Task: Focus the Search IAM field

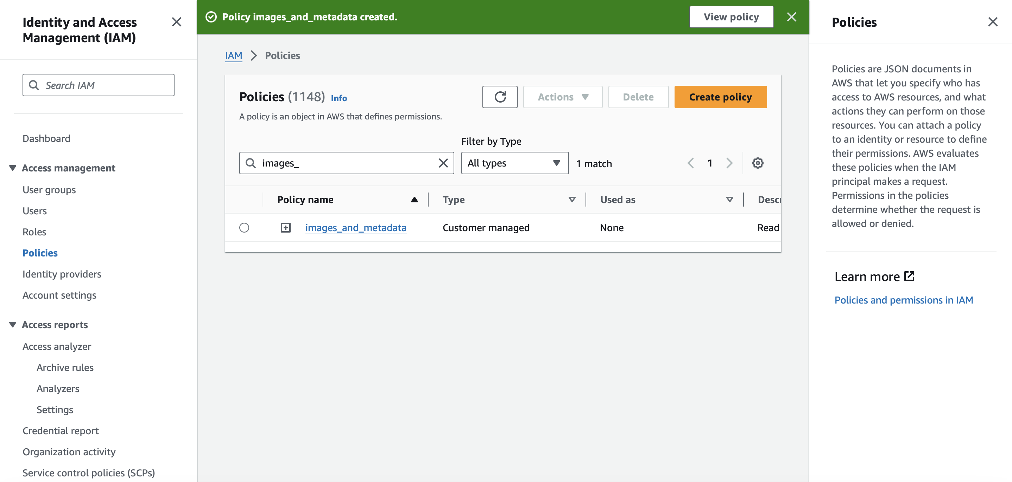Action: 98,85
